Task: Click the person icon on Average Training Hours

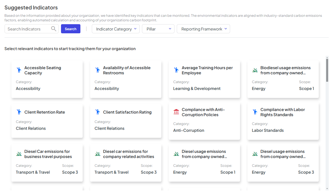Action: 176,70
